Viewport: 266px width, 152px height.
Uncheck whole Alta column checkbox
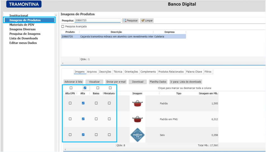pos(85,88)
